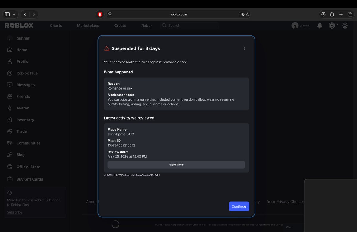The height and width of the screenshot is (232, 357).
Task: Click the review date May 25, 2026
Action: [x=127, y=156]
